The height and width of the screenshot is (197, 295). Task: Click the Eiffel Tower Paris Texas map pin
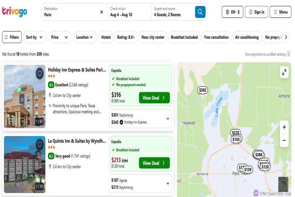pos(256,193)
